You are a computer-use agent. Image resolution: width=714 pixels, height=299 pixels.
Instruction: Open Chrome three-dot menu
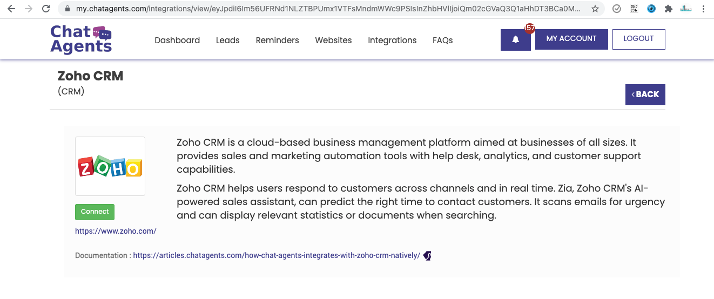pyautogui.click(x=703, y=9)
